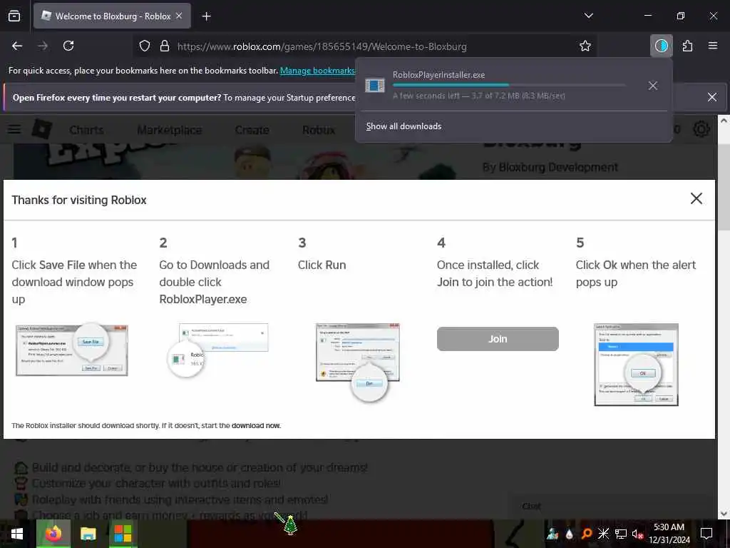
Task: Open Windows Start menu
Action: click(17, 534)
